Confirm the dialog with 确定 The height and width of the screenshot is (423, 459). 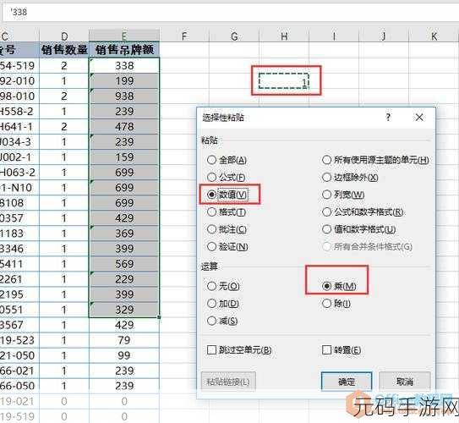click(x=347, y=382)
